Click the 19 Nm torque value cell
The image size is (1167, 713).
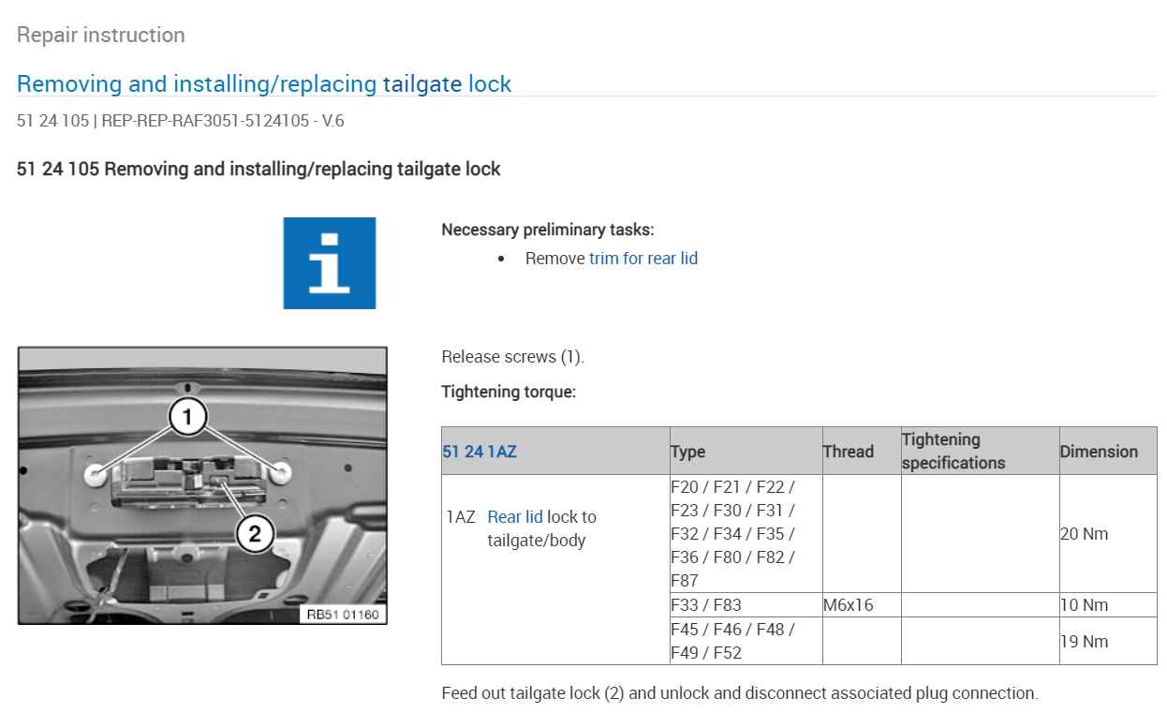click(x=1084, y=642)
